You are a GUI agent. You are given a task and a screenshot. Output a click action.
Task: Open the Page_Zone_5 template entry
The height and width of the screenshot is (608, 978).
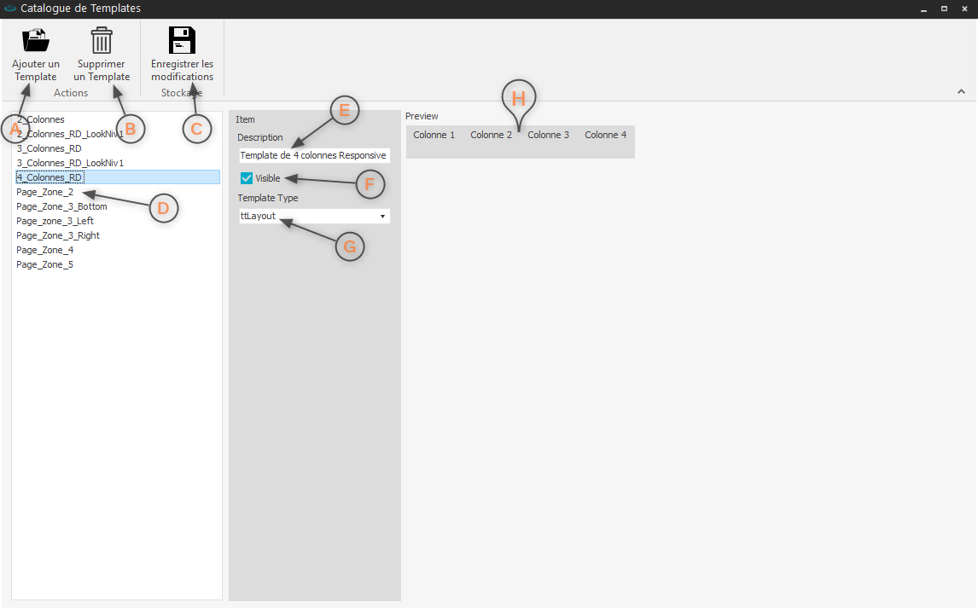point(44,264)
